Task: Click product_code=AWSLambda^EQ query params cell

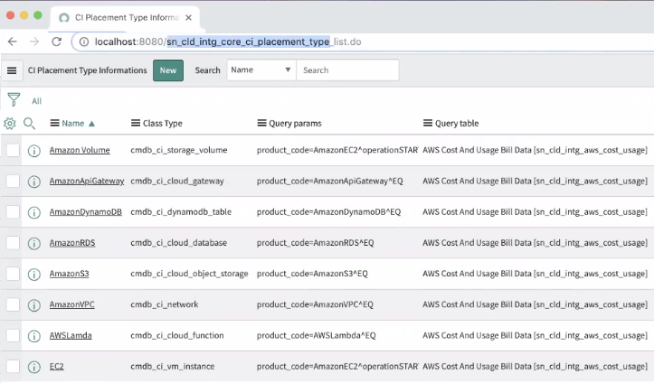Action: [317, 335]
